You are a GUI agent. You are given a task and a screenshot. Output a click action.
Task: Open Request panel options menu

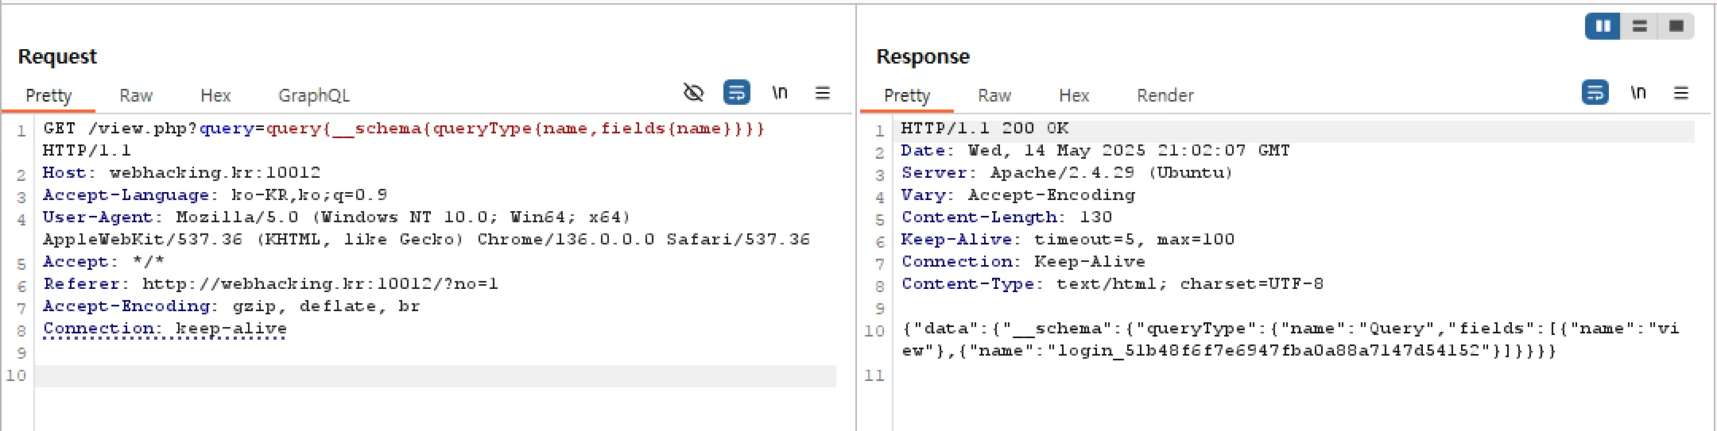point(823,93)
